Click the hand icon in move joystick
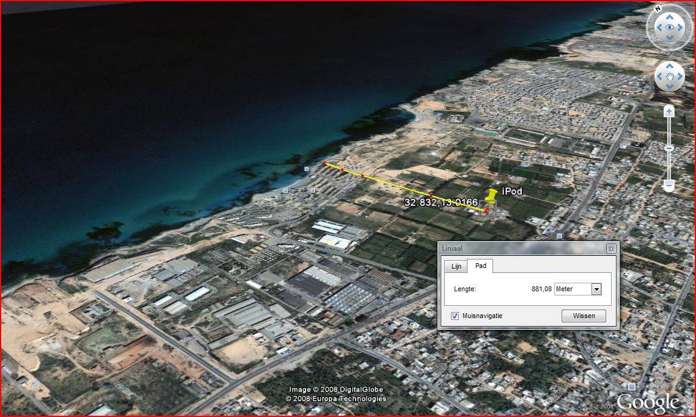This screenshot has height=417, width=696. click(670, 76)
